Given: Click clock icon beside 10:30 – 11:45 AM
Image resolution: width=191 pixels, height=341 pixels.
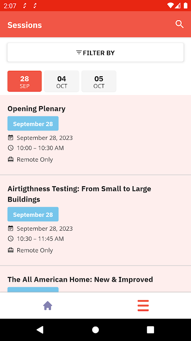Looking at the screenshot, I should click(11, 239).
